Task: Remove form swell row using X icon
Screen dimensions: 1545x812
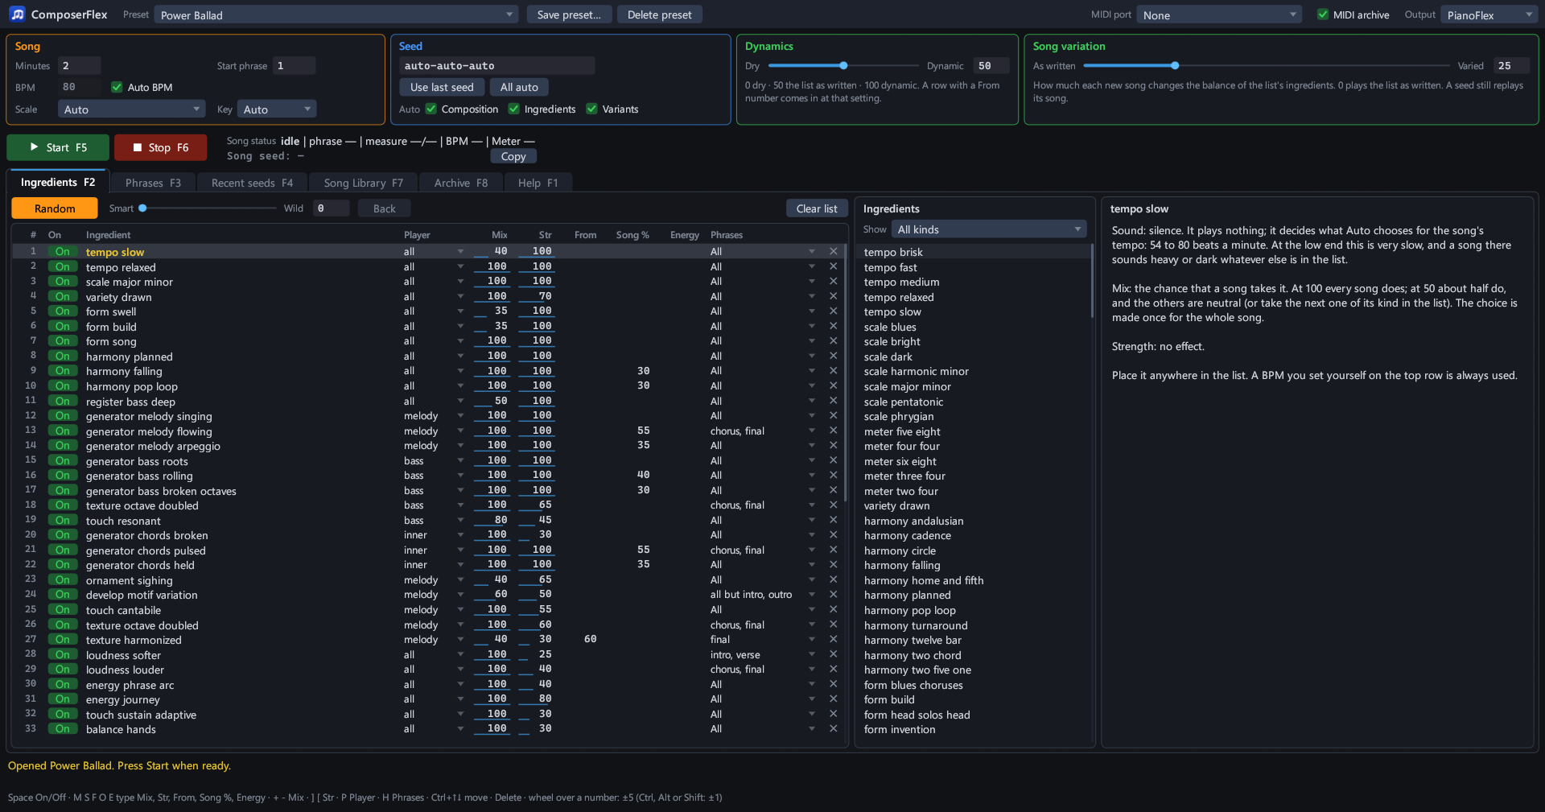Action: click(833, 311)
